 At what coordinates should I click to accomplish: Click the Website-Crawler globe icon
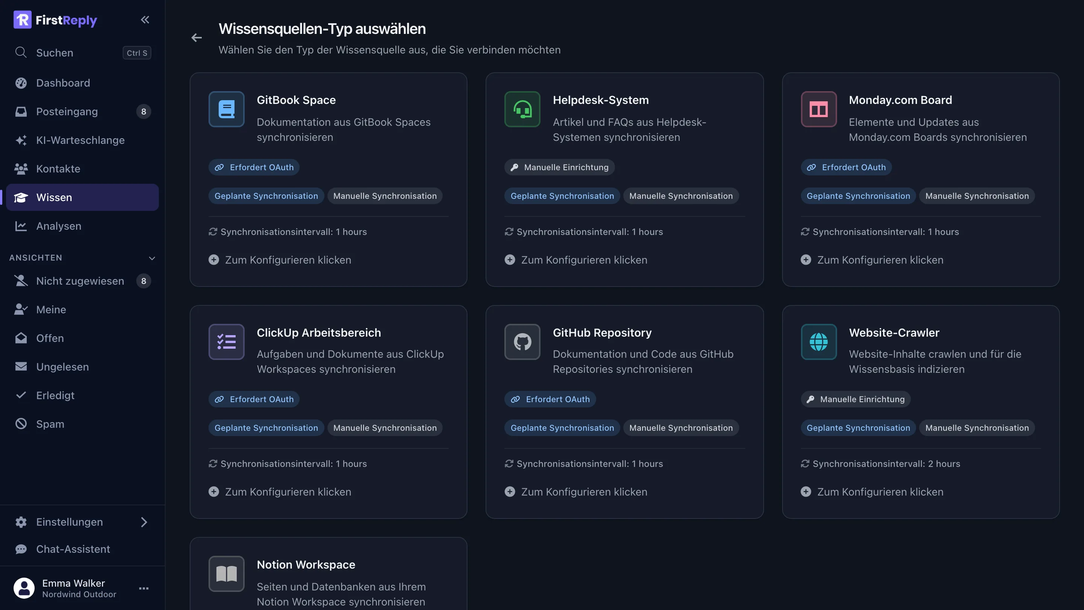point(819,342)
